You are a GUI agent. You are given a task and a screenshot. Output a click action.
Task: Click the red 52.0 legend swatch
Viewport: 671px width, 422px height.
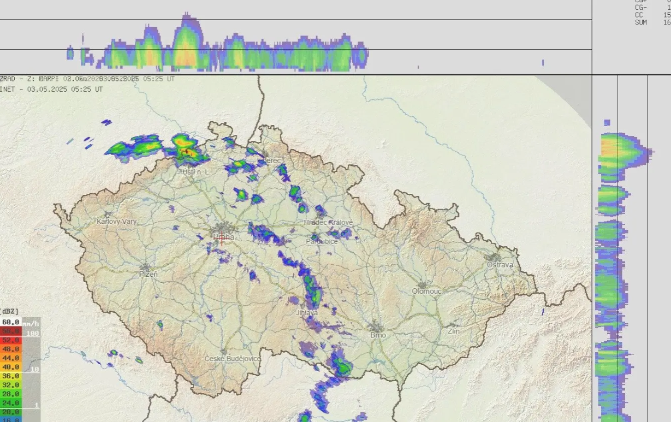[x=11, y=340]
